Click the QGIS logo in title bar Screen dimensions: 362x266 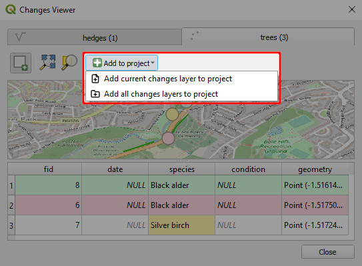tap(11, 10)
